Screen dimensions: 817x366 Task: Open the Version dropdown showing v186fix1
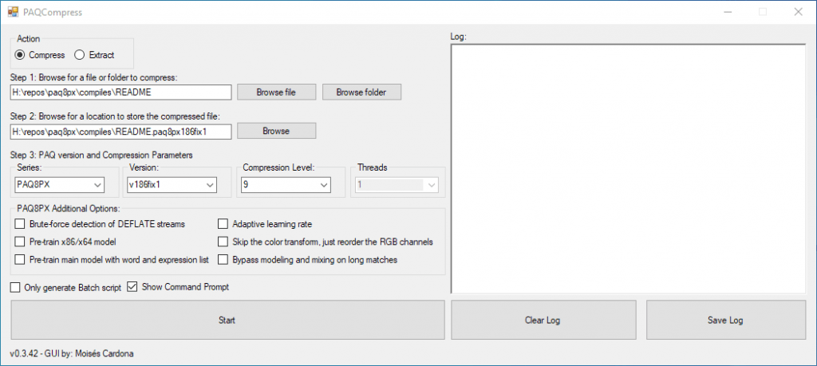(172, 185)
